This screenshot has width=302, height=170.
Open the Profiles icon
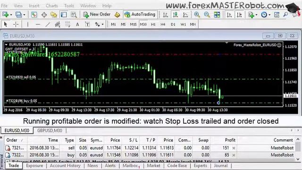coord(19,15)
